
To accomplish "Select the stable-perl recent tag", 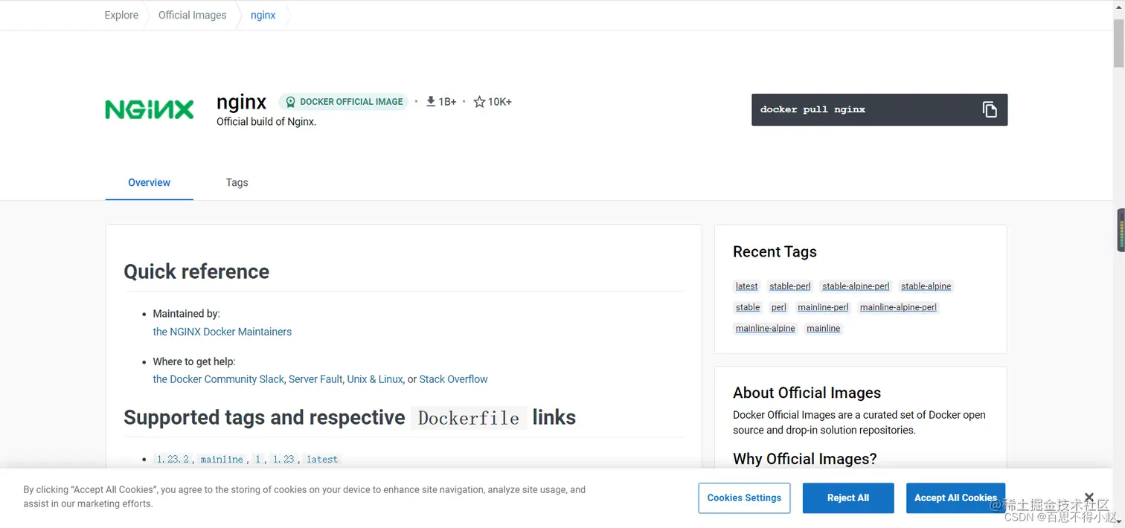I will tap(790, 286).
